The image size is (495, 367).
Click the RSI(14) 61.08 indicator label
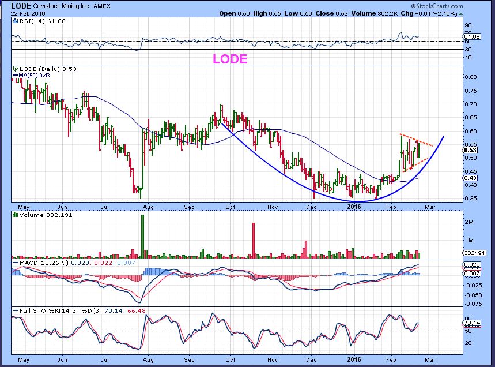[42, 21]
